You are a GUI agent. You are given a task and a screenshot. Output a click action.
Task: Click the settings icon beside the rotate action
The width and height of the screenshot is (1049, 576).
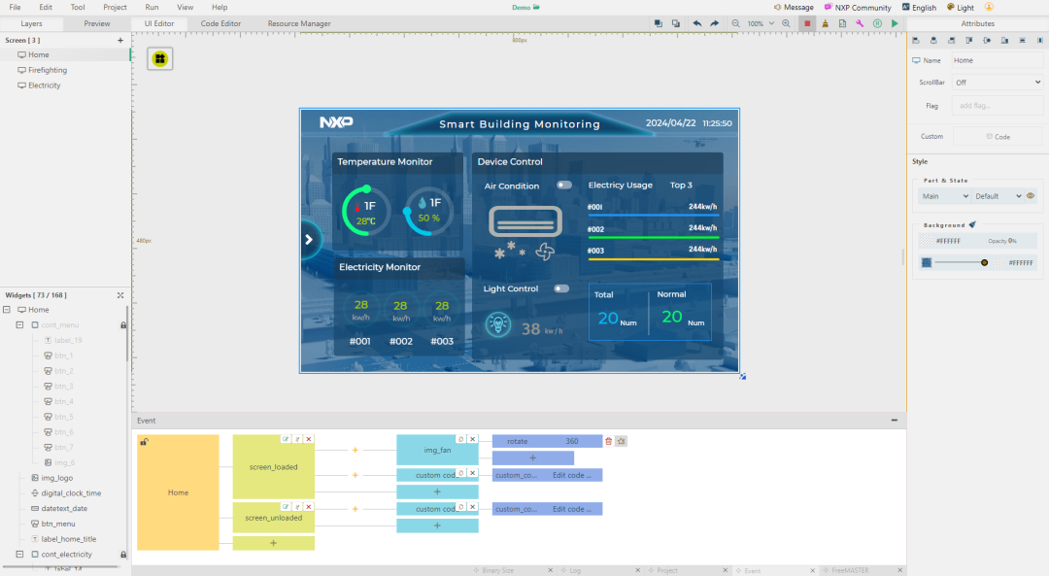[x=622, y=442]
